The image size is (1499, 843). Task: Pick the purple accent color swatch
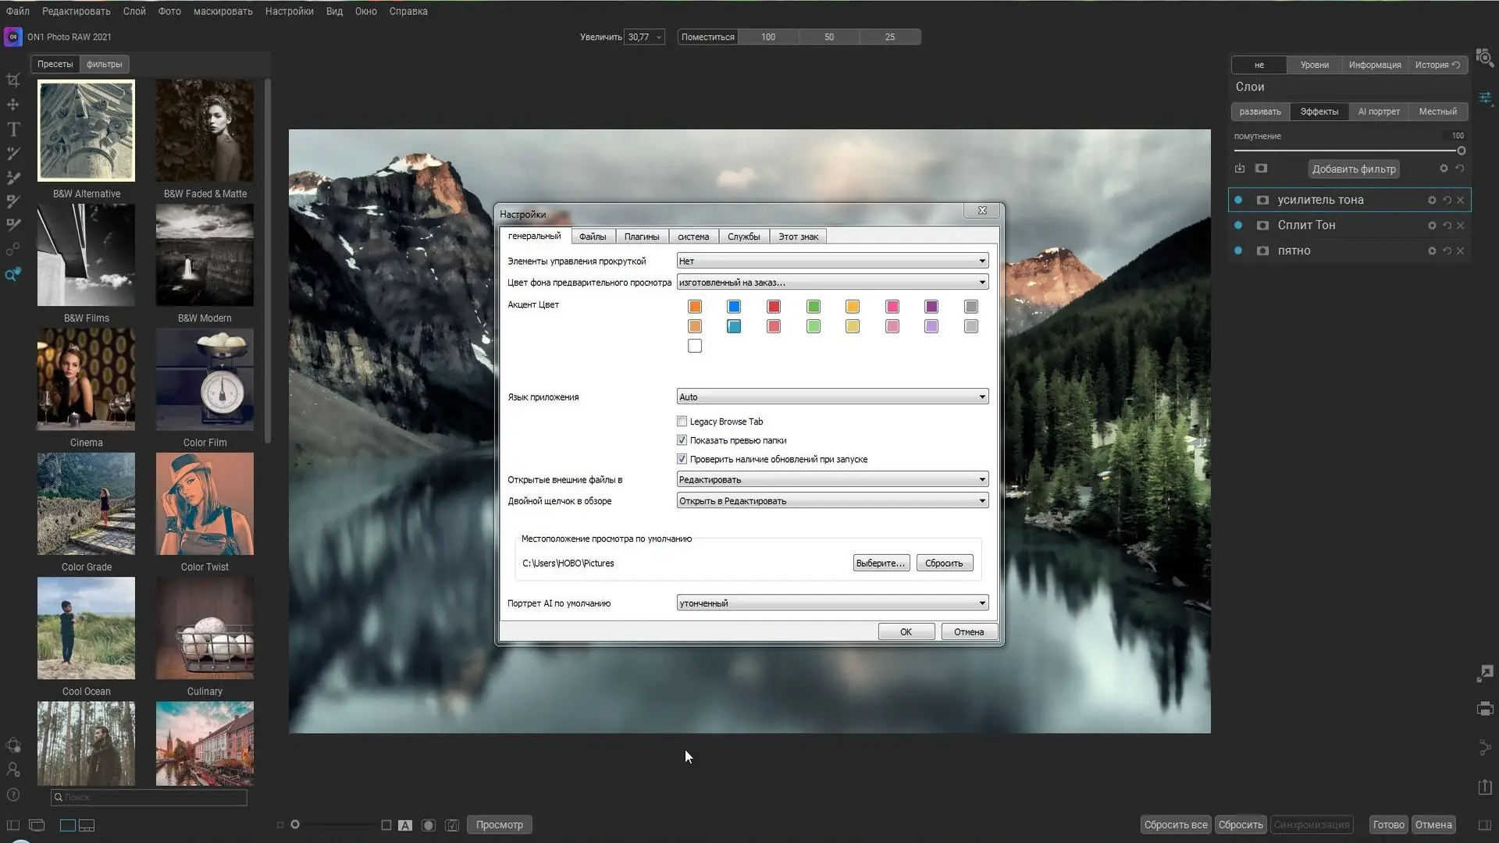click(931, 307)
